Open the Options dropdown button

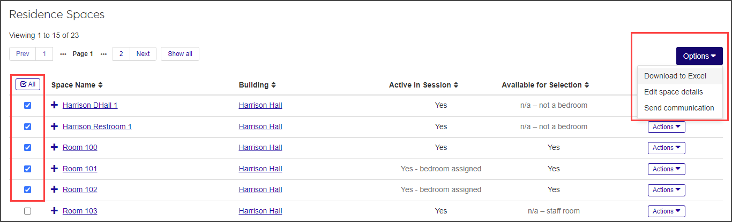pos(699,56)
